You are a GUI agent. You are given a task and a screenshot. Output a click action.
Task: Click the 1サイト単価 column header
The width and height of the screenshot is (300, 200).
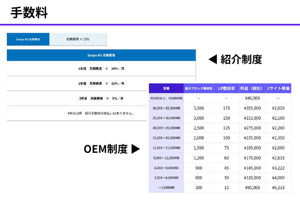(278, 88)
